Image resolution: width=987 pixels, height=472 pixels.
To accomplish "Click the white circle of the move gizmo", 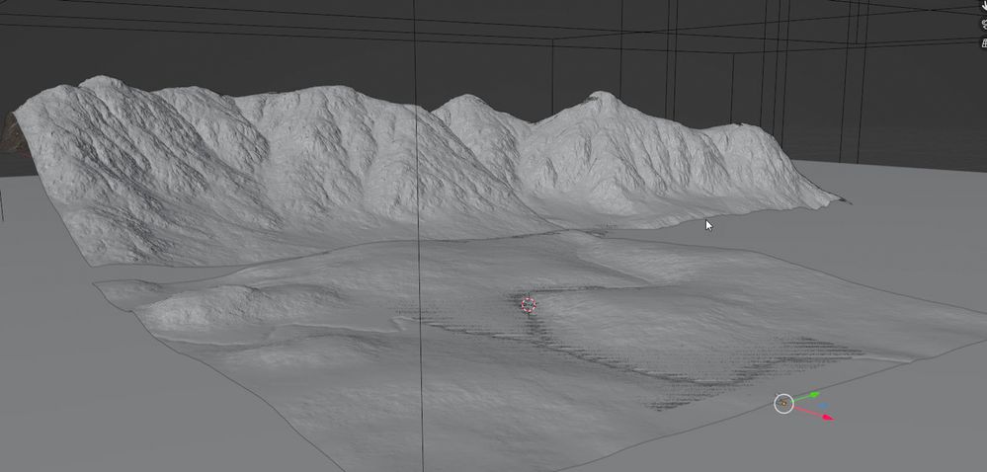I will tap(783, 404).
